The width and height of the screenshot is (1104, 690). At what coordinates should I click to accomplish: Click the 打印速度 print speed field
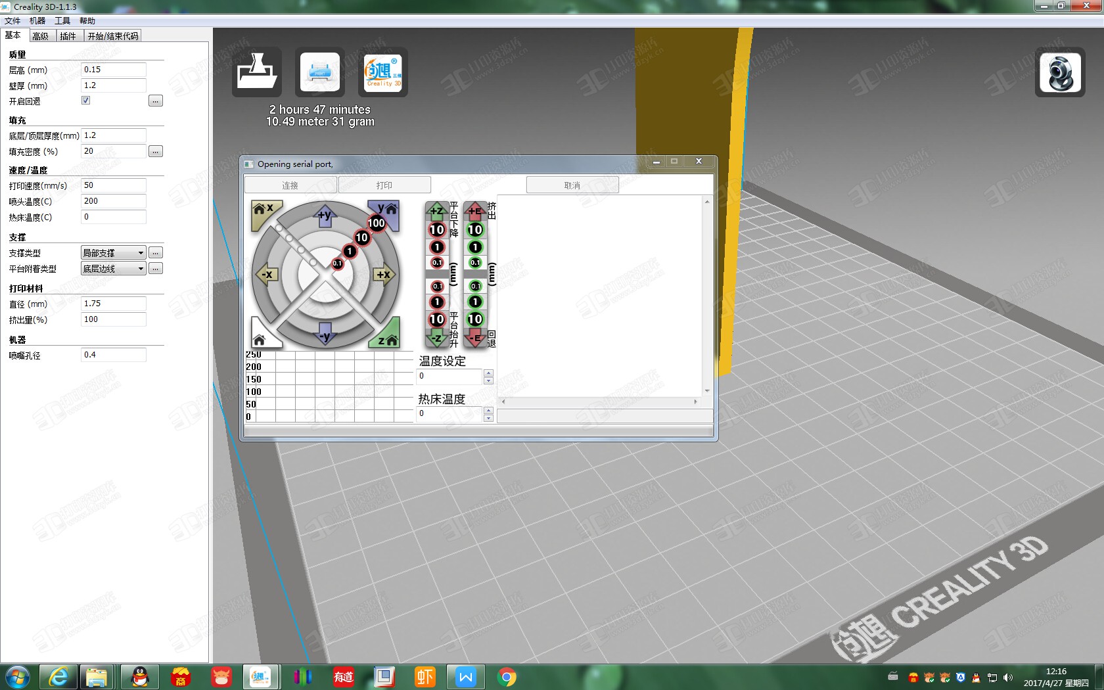[x=114, y=185]
